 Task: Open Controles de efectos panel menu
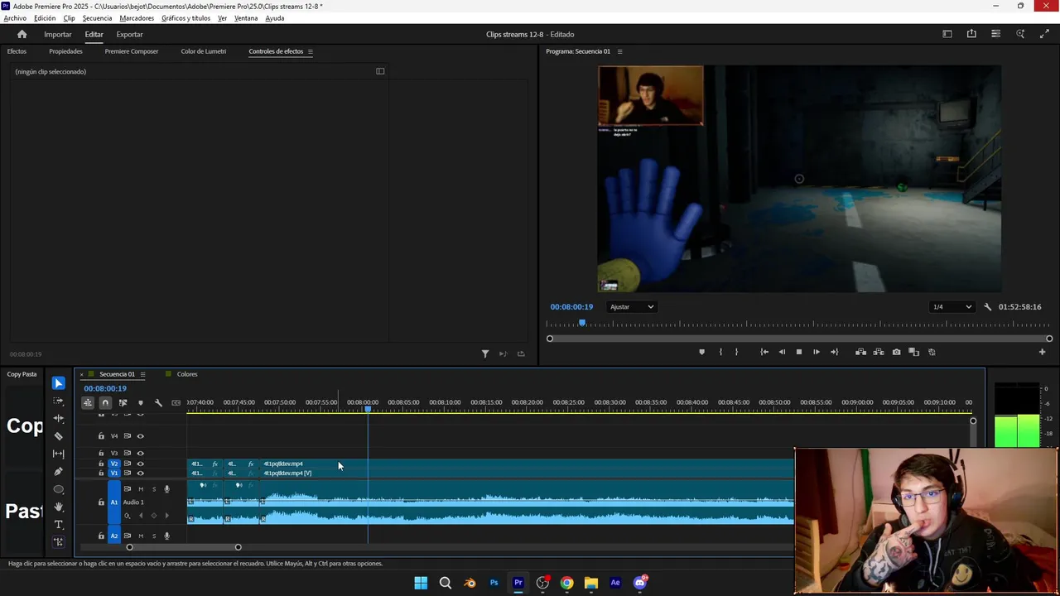point(311,51)
